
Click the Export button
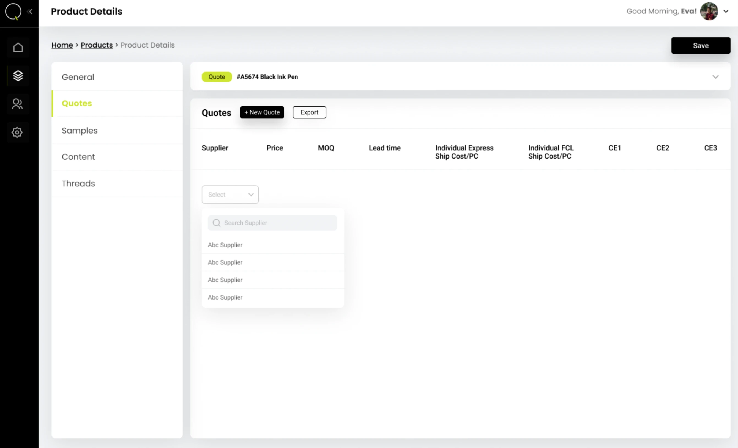pos(309,112)
